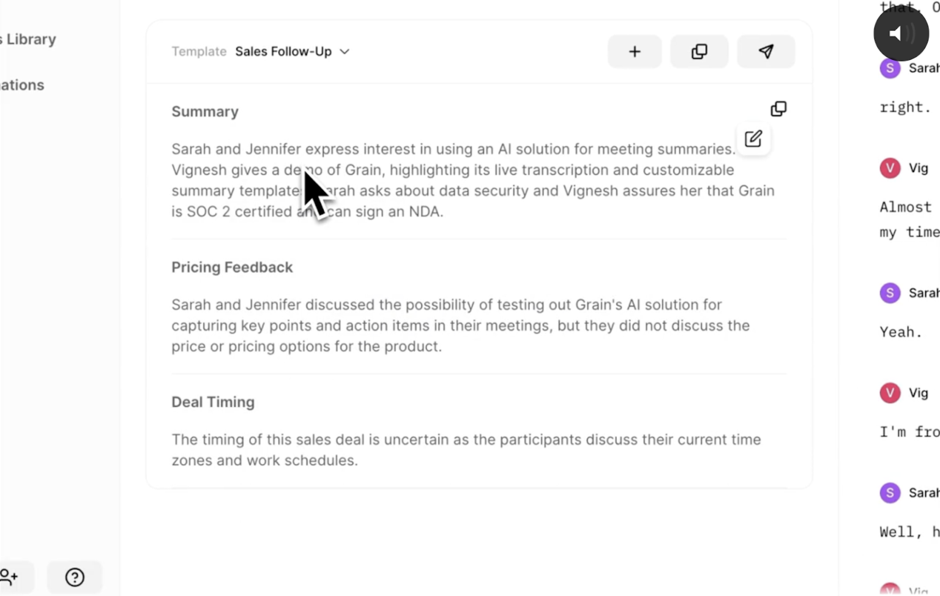Click Vig's red avatar above 'Almost'
Screen dimensions: 940x596
[x=890, y=168]
